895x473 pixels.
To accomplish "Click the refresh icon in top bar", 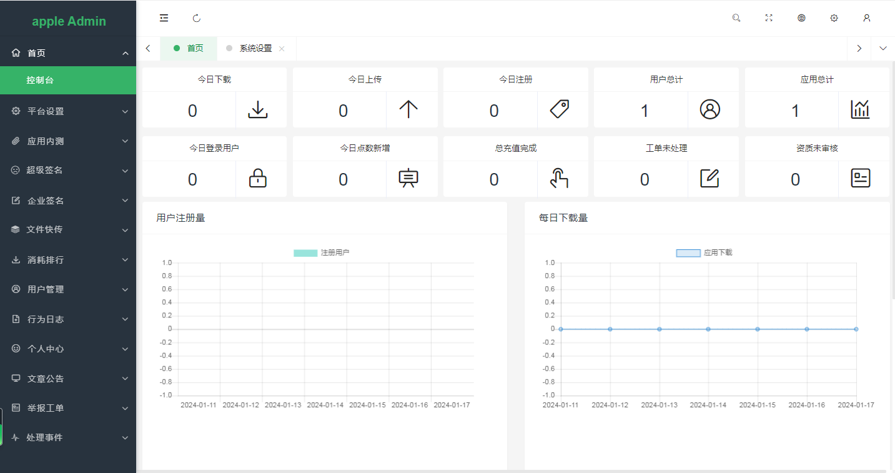I will pos(197,18).
